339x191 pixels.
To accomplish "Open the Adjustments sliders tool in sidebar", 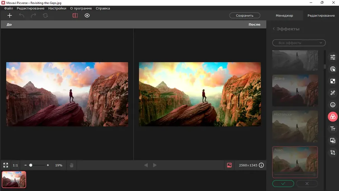I will 333,57.
